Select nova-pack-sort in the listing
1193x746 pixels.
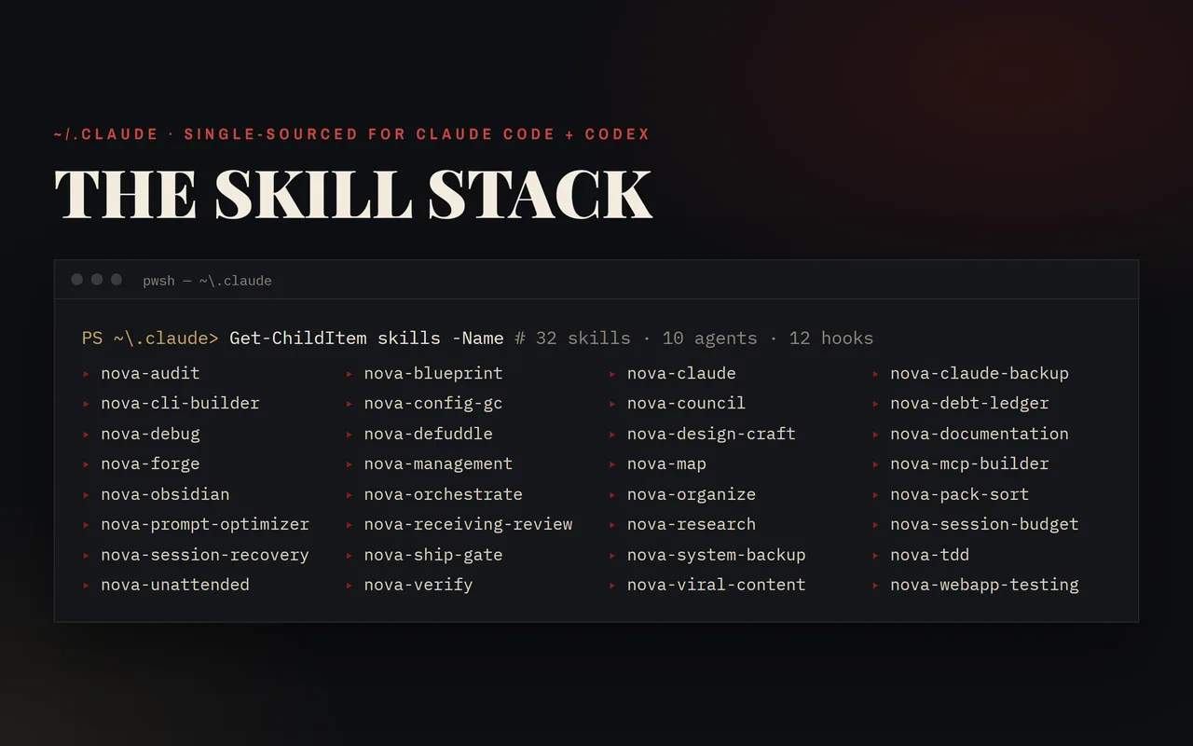coord(959,494)
